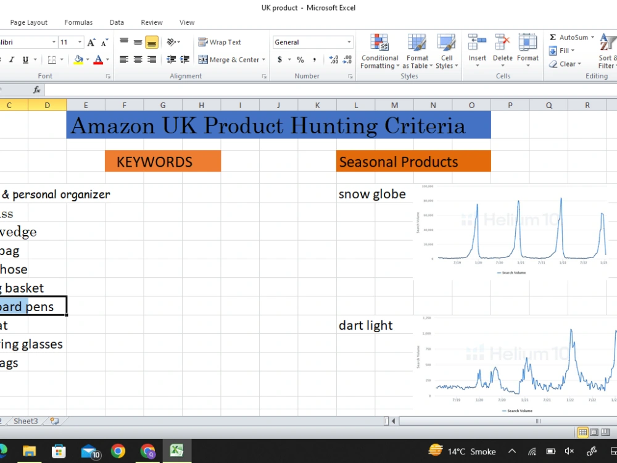Open the Number dialog launcher
Image resolution: width=617 pixels, height=463 pixels.
(x=350, y=77)
